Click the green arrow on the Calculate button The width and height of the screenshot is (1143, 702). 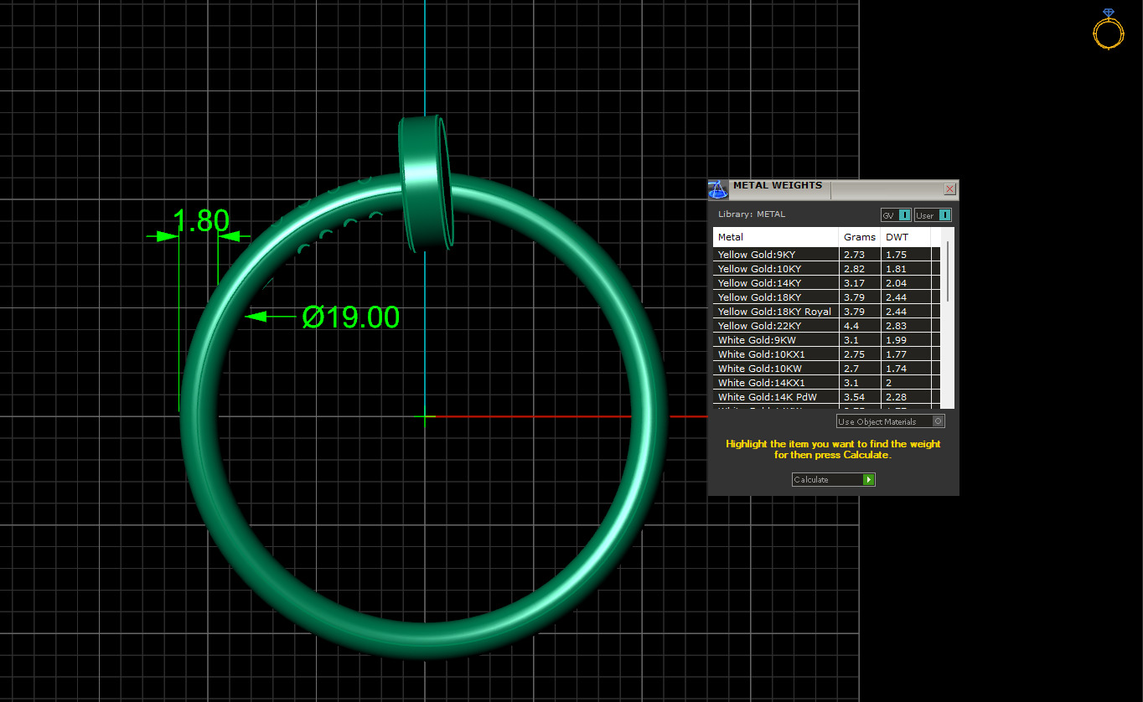click(869, 480)
